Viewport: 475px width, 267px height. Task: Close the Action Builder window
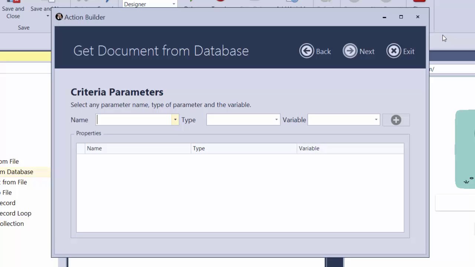click(417, 17)
